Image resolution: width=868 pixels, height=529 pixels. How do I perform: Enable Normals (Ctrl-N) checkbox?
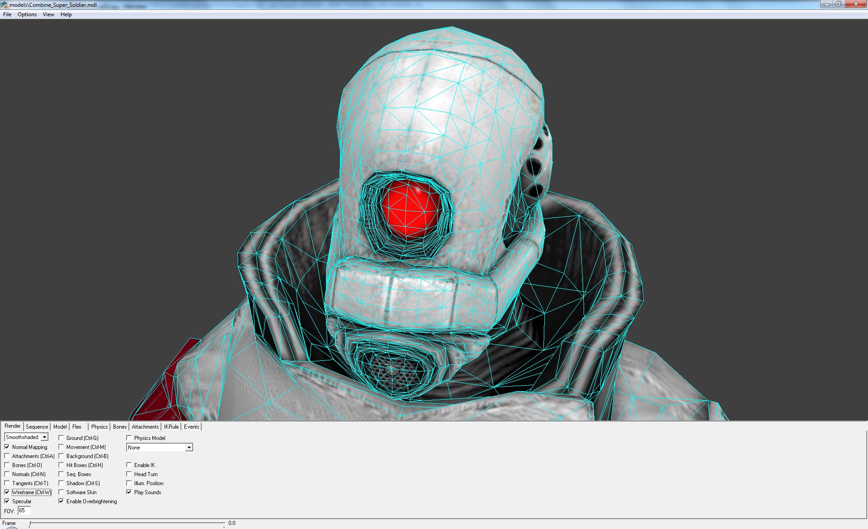click(x=7, y=474)
